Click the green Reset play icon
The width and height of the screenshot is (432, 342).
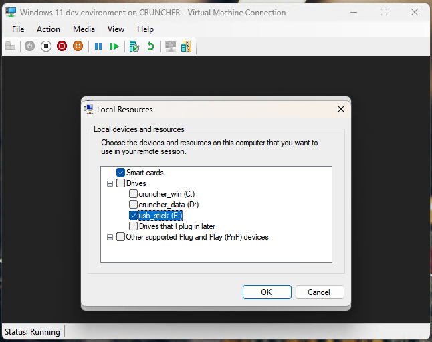(x=114, y=46)
